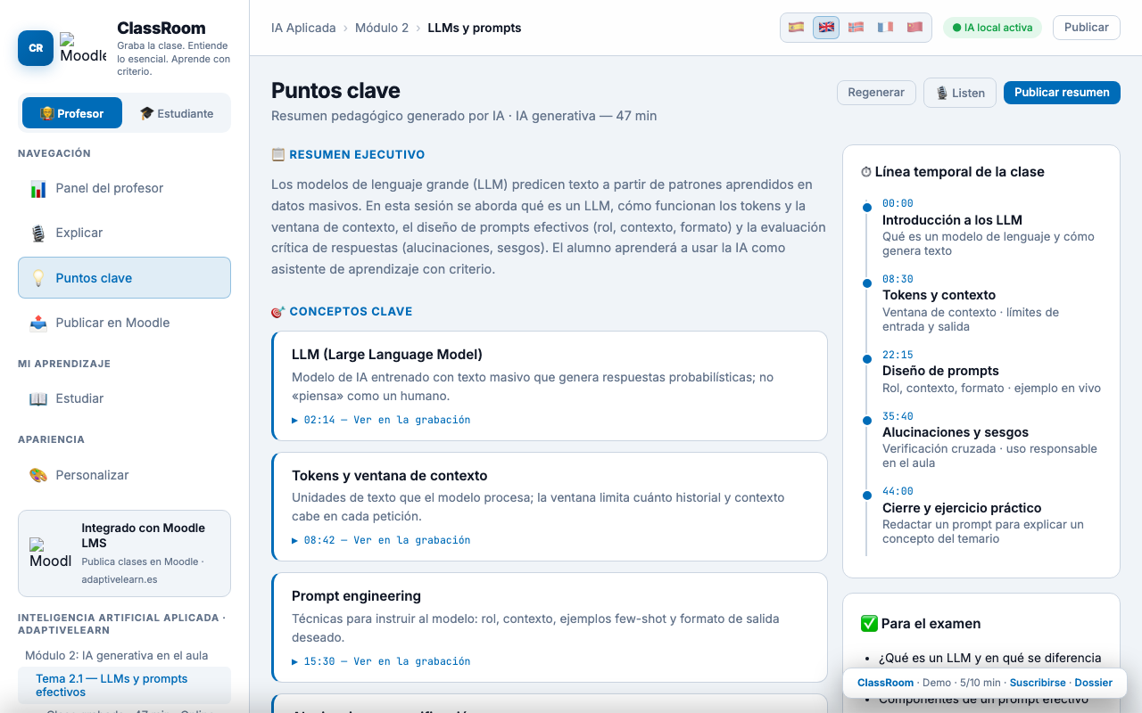The width and height of the screenshot is (1142, 713).
Task: Expand 08:42 Ver en la grabación
Action: click(x=381, y=540)
